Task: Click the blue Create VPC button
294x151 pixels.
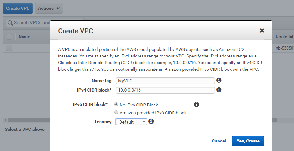Action: click(x=18, y=9)
